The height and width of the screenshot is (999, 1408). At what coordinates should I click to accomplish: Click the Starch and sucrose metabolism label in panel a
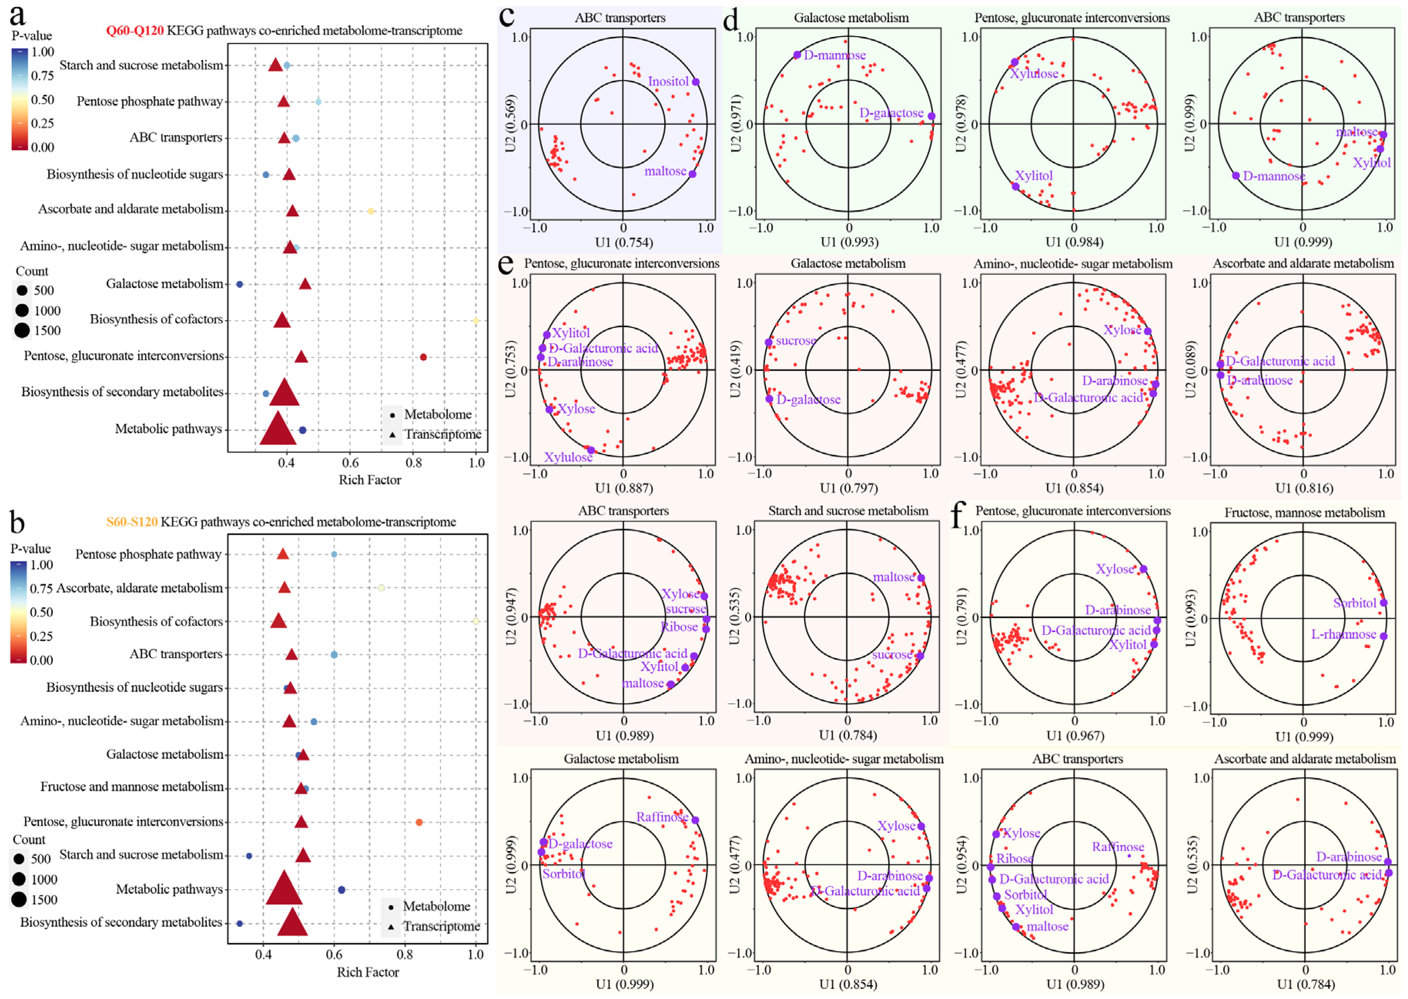click(141, 65)
